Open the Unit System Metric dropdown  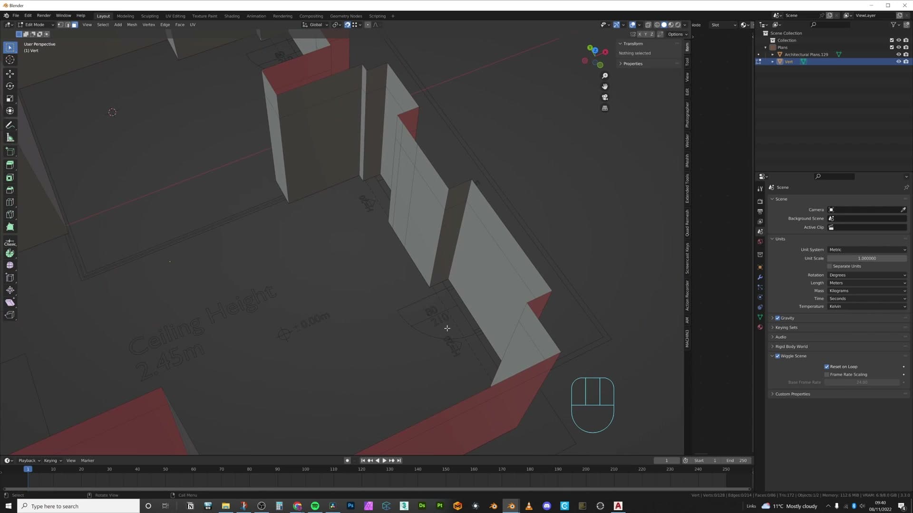pos(867,250)
